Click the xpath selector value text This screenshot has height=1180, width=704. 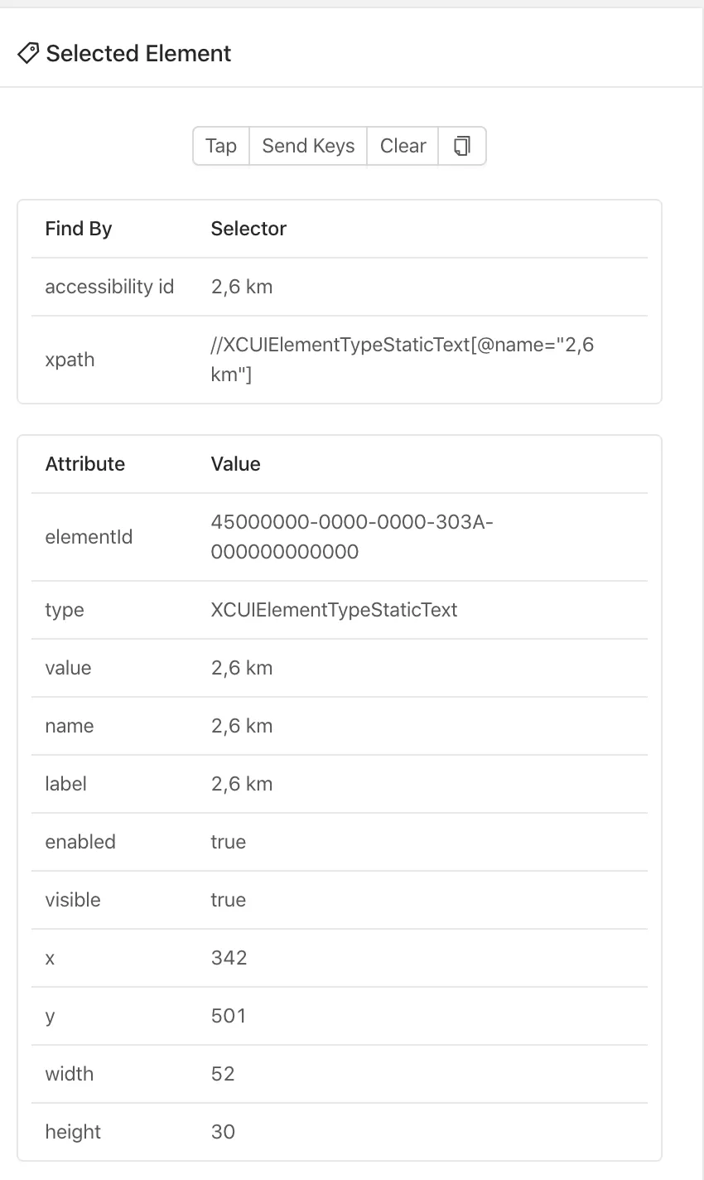tap(402, 360)
